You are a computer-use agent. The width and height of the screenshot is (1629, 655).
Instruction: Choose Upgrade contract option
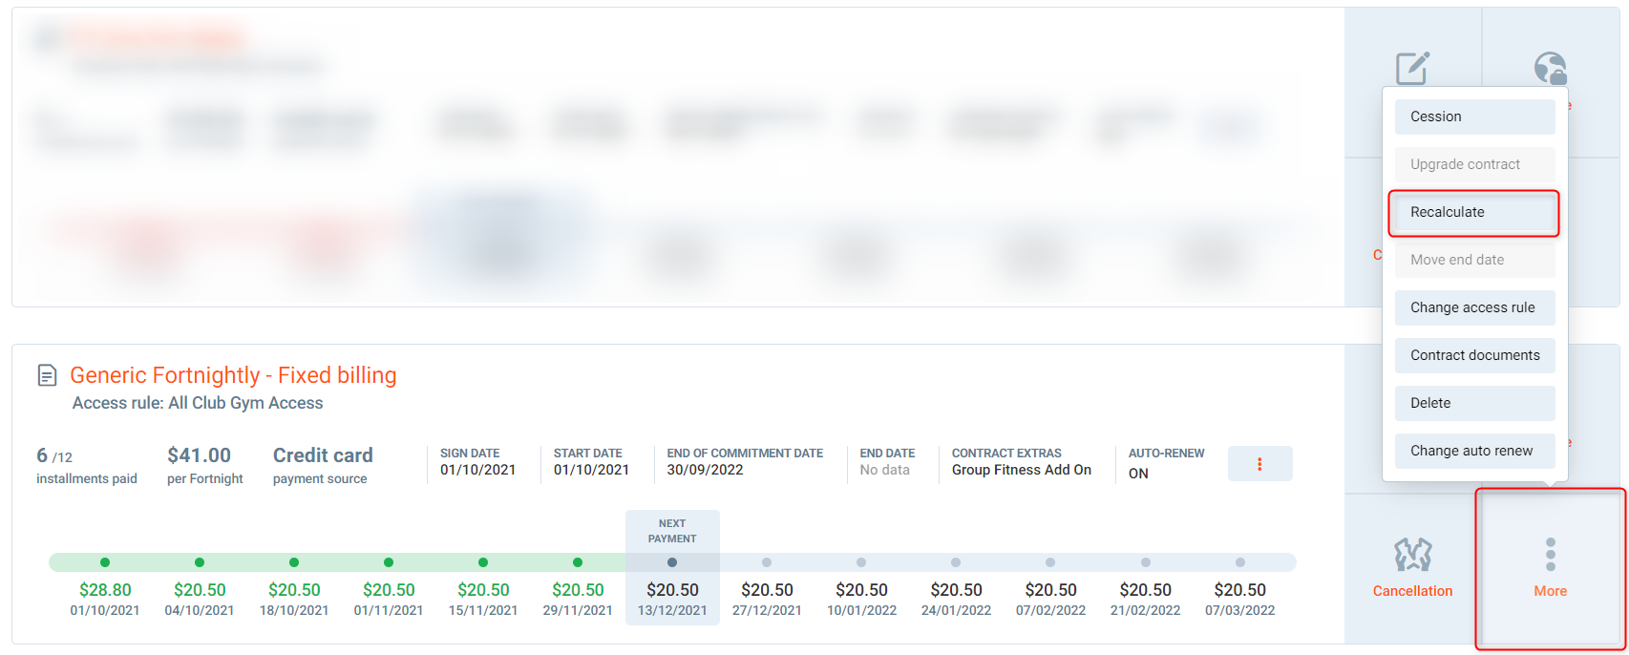click(x=1474, y=164)
